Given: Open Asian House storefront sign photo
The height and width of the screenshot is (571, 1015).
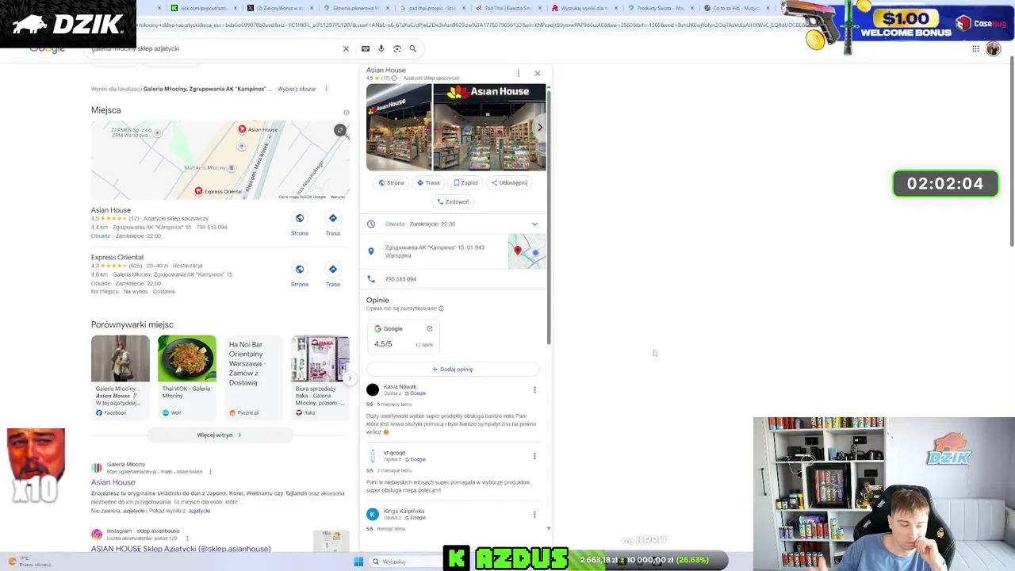Looking at the screenshot, I should click(489, 127).
